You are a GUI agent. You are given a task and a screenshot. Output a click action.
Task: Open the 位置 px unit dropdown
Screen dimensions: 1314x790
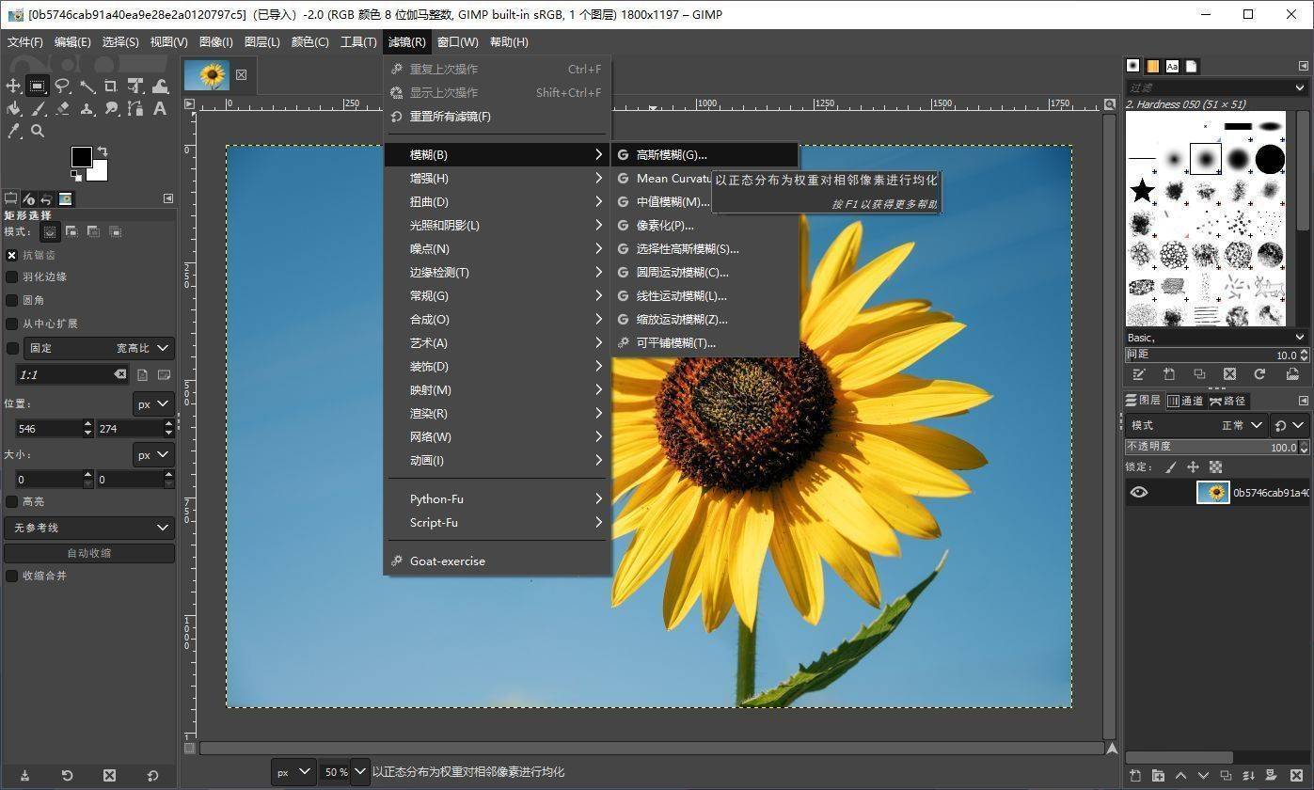coord(153,403)
